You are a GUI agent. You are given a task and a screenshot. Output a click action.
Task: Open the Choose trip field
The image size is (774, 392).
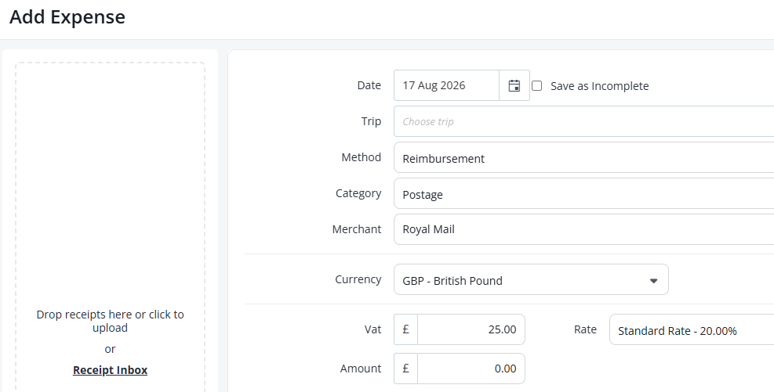(583, 121)
